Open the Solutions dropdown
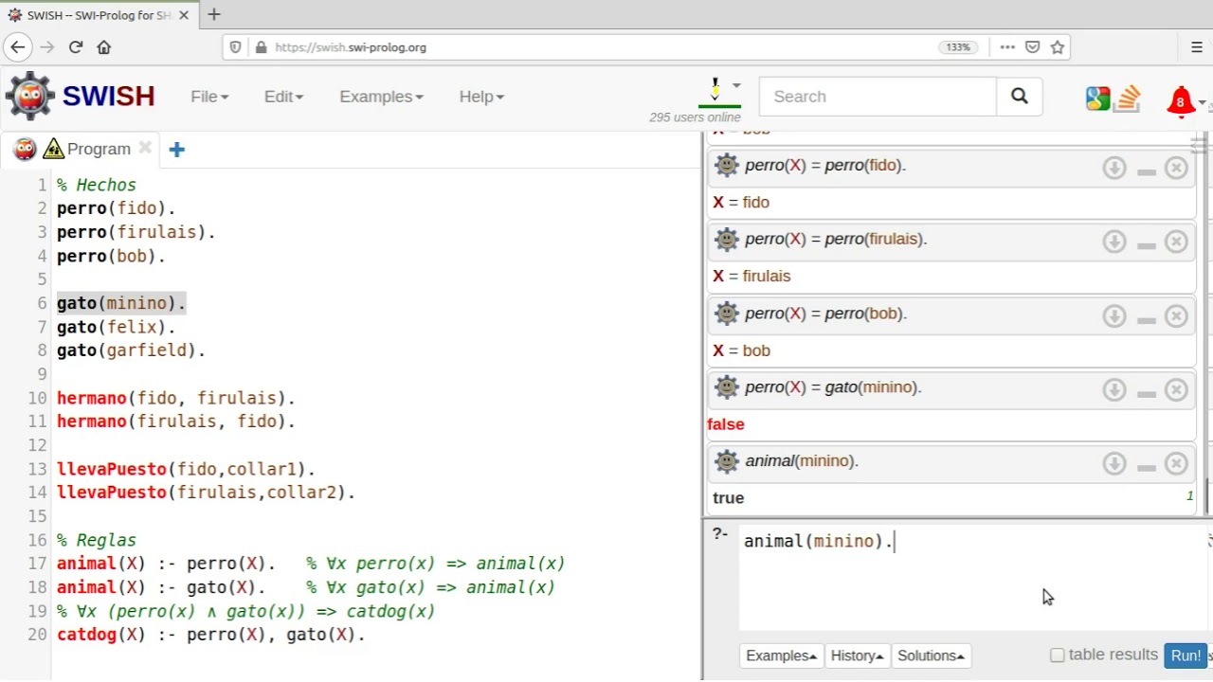This screenshot has height=682, width=1213. point(931,655)
